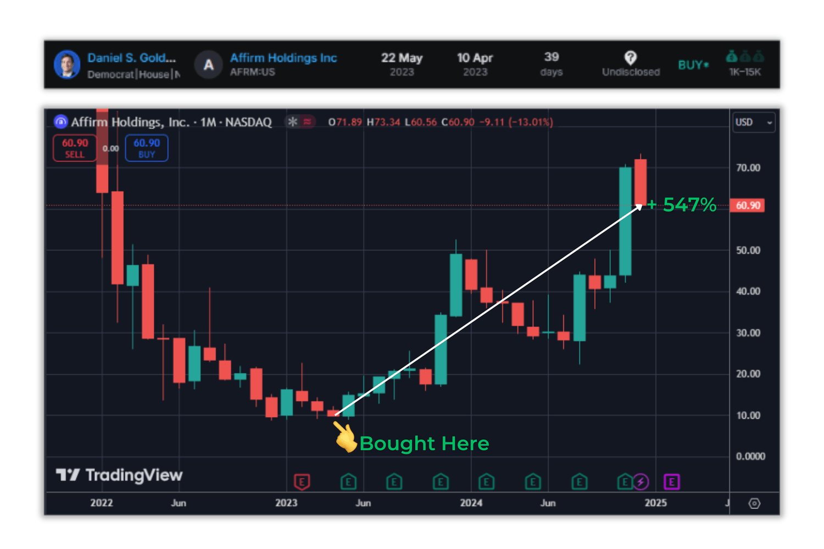Click the 30.00 price axis label

748,333
